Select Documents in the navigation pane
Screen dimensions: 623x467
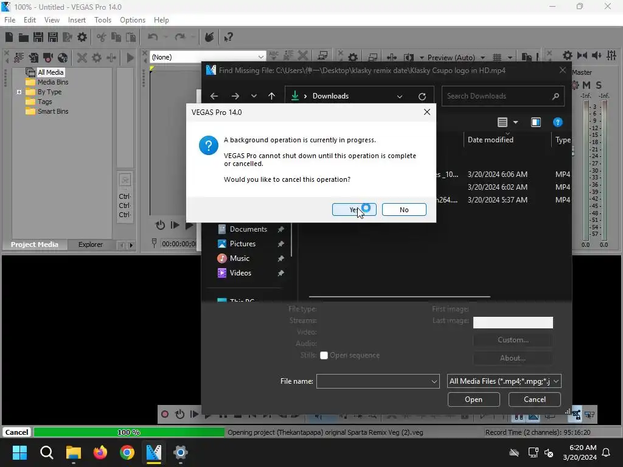tap(248, 229)
